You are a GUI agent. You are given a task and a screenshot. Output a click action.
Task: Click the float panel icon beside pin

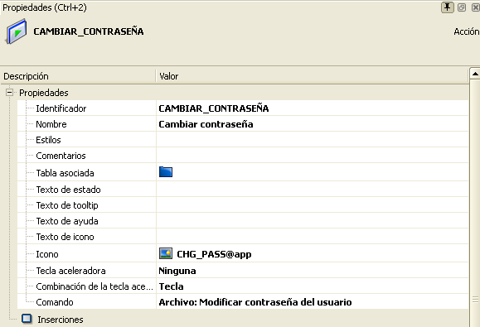coord(462,7)
